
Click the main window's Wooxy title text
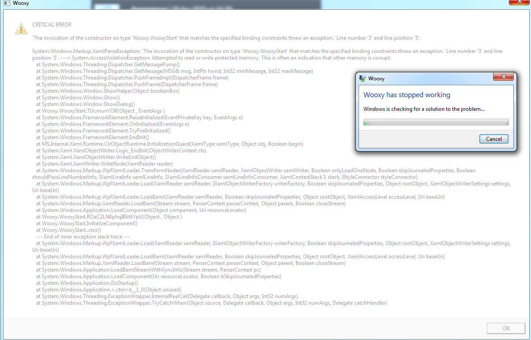pos(20,4)
